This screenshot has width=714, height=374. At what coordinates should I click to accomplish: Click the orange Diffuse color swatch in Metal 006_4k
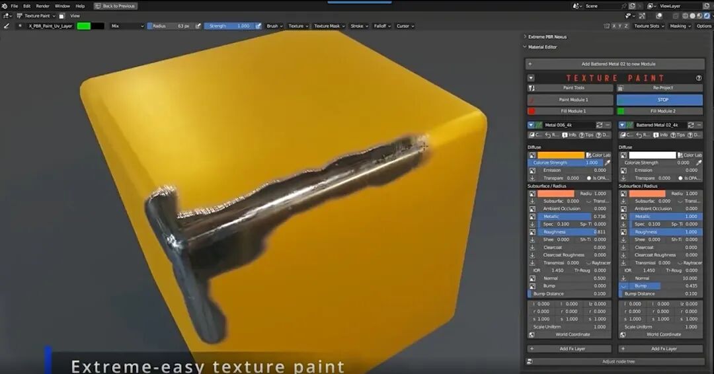[x=561, y=155]
